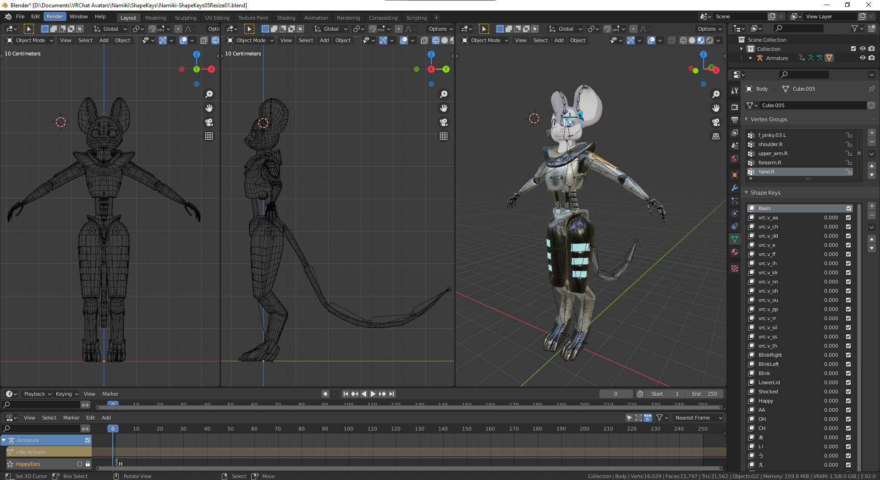
Task: Open the Render menu
Action: pos(55,16)
